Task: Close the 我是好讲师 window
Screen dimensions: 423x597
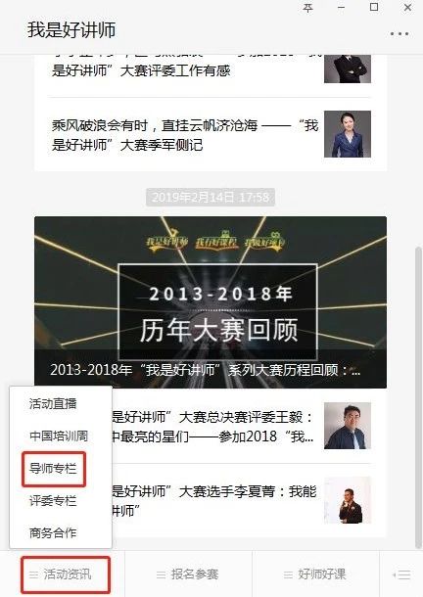Action: [407, 7]
